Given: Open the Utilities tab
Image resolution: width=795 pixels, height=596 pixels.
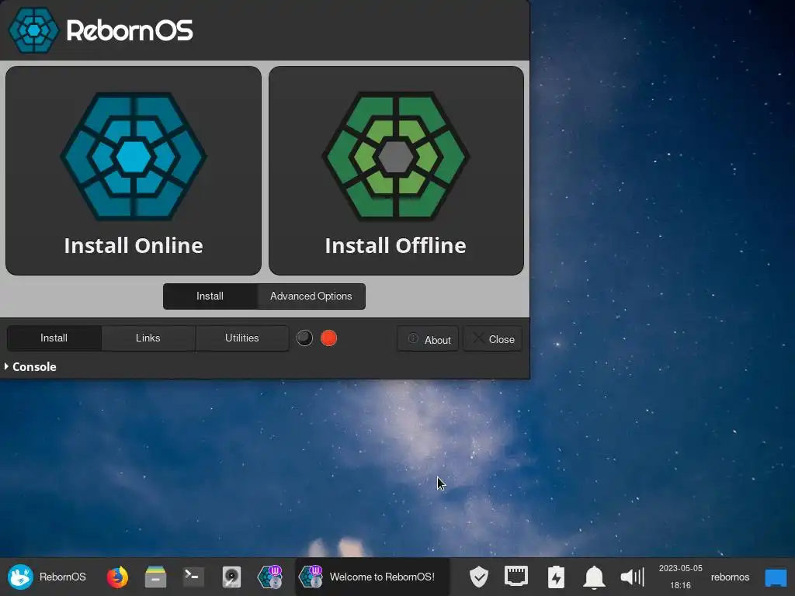Looking at the screenshot, I should click(x=242, y=338).
